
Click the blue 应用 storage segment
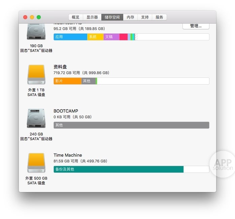pyautogui.click(x=70, y=37)
